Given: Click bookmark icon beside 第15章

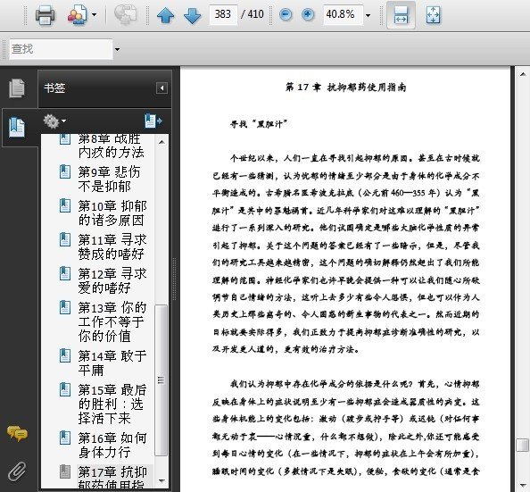Looking at the screenshot, I should click(65, 389).
